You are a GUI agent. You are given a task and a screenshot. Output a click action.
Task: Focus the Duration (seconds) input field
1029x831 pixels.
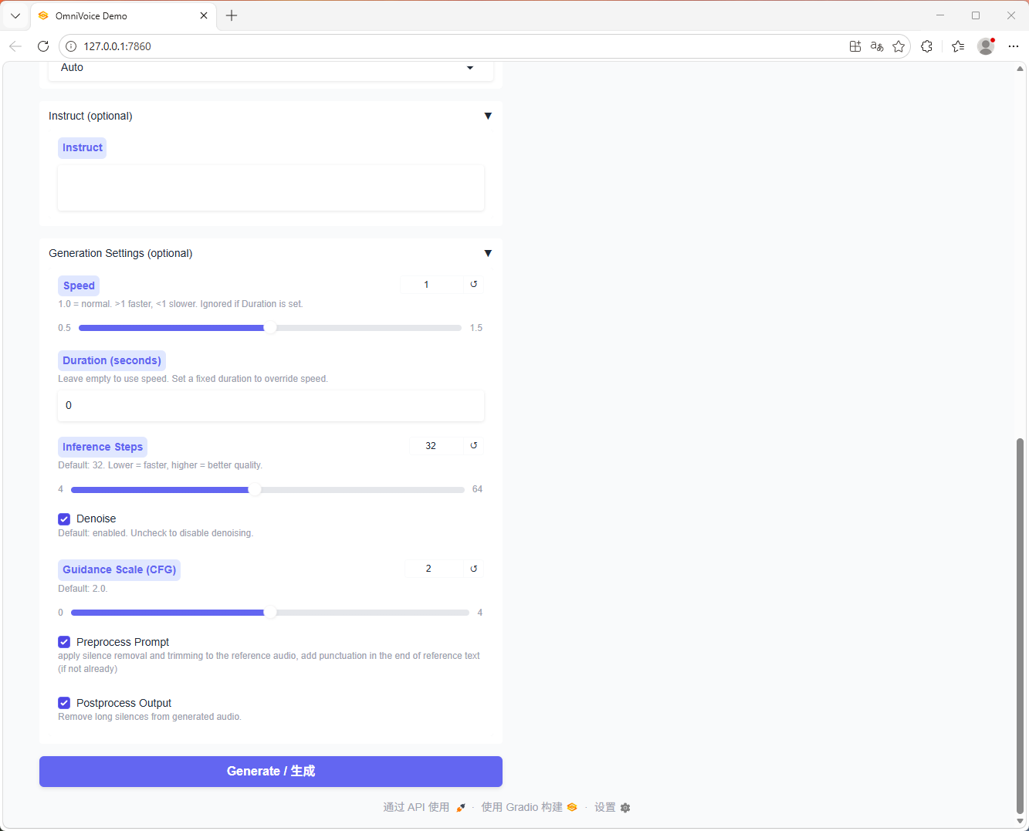pos(270,406)
